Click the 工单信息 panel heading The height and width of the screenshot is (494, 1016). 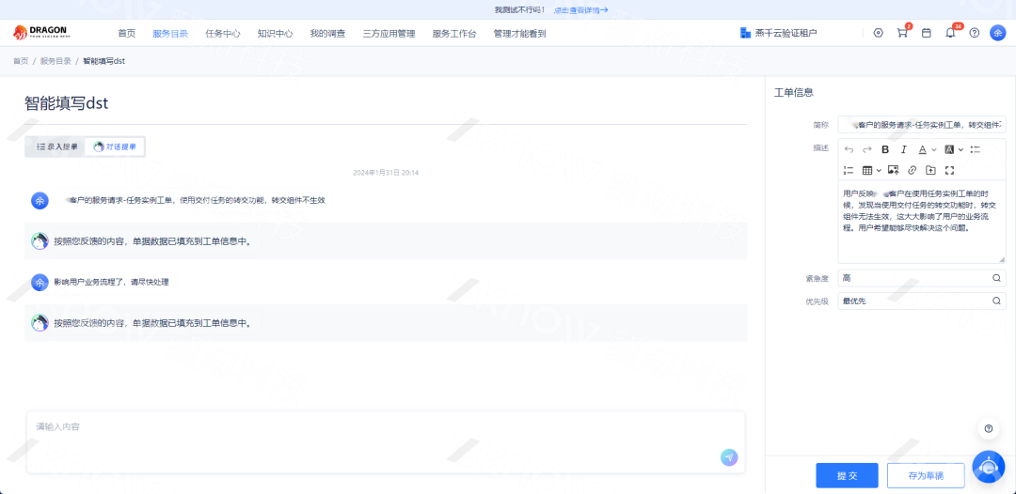click(x=794, y=92)
